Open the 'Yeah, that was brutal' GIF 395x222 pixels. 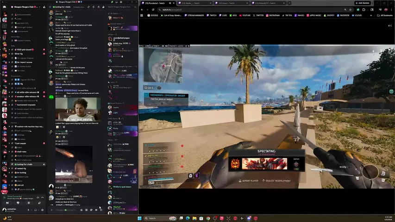click(x=78, y=110)
